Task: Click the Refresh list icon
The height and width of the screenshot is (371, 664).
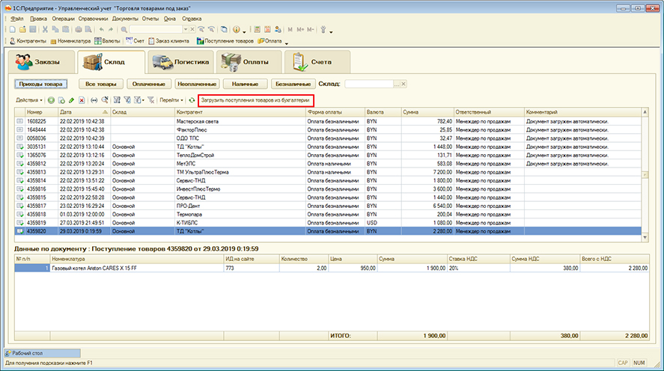Action: point(192,99)
